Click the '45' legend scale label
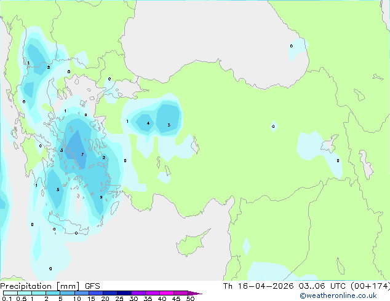This screenshot has height=301, width=390. (x=177, y=299)
